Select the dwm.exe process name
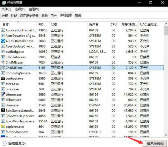Screen dimensions: 168x147 12,105
